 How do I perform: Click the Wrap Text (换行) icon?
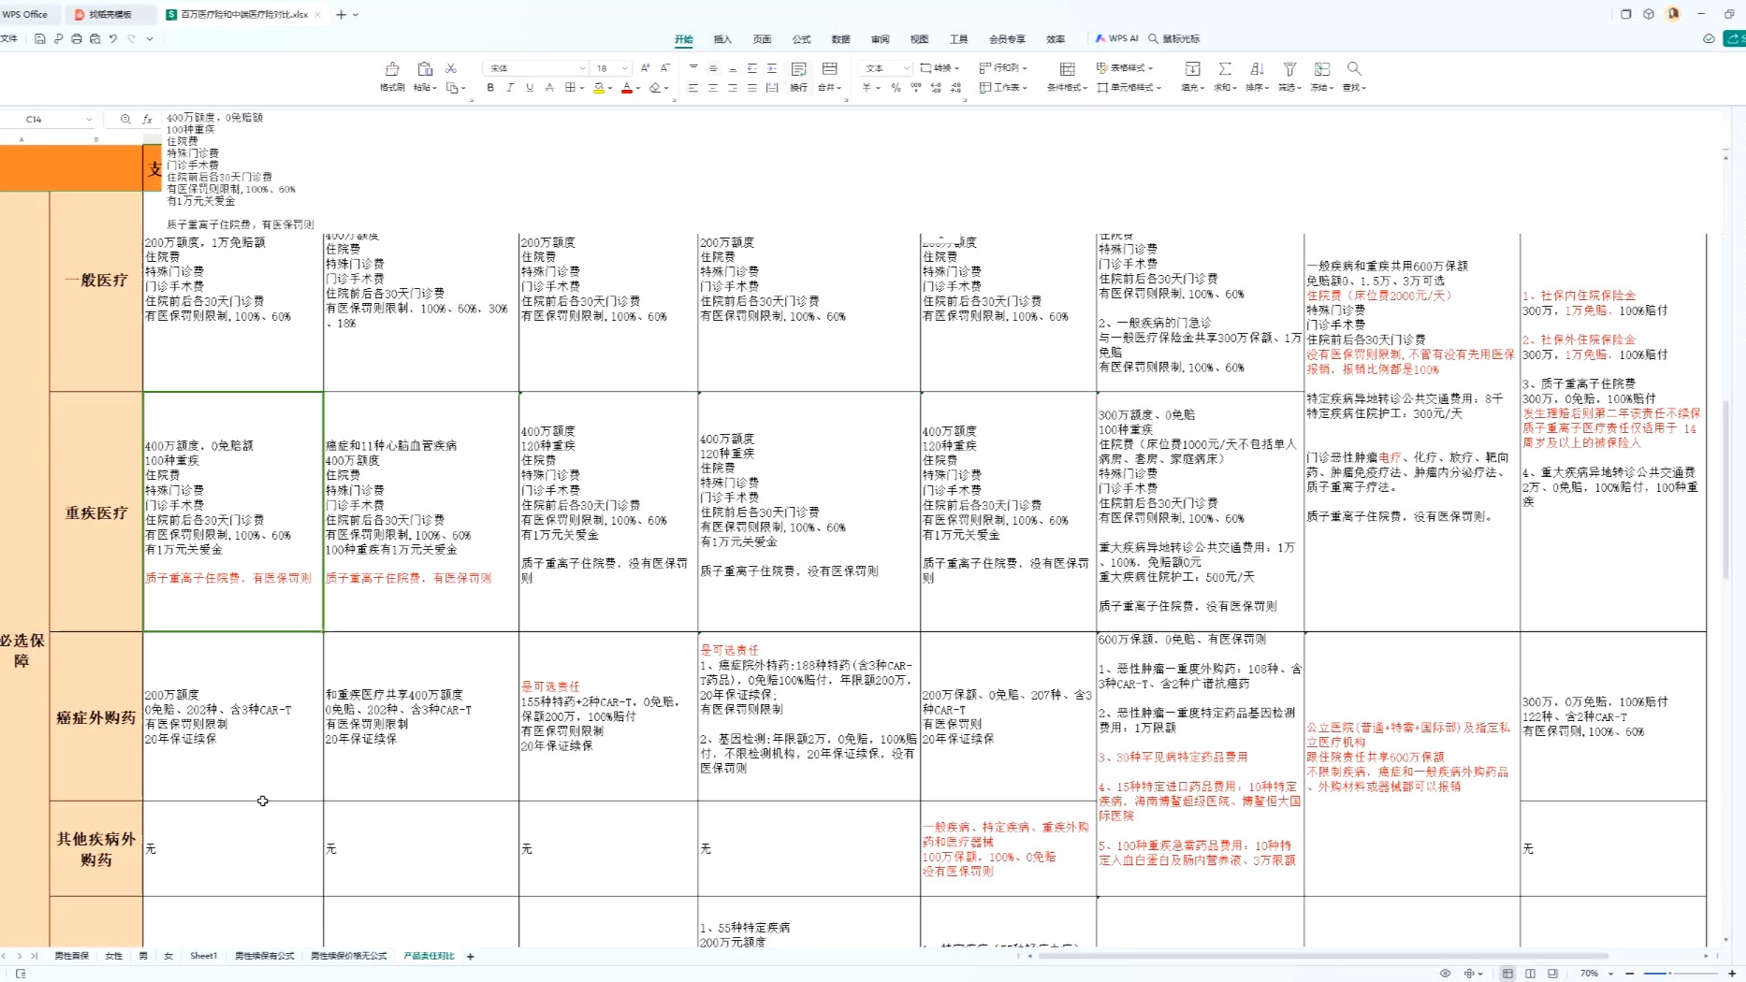pyautogui.click(x=798, y=69)
